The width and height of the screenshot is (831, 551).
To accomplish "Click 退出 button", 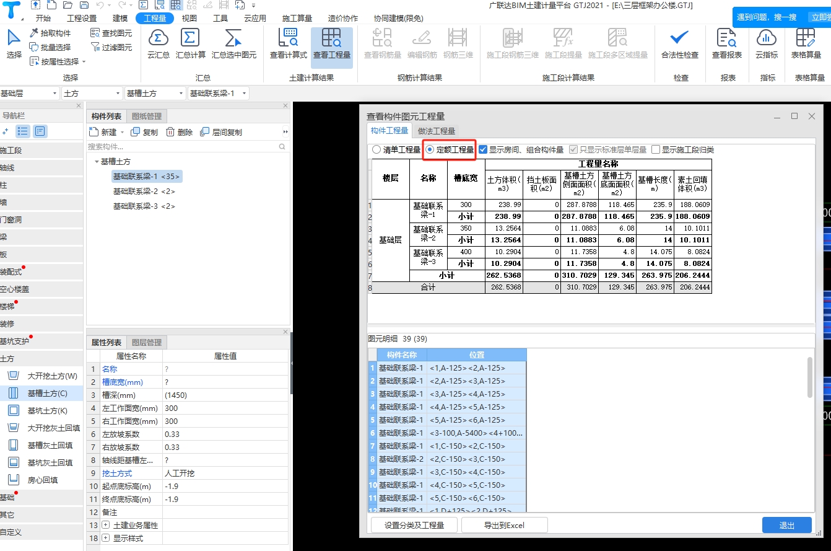I will click(787, 525).
